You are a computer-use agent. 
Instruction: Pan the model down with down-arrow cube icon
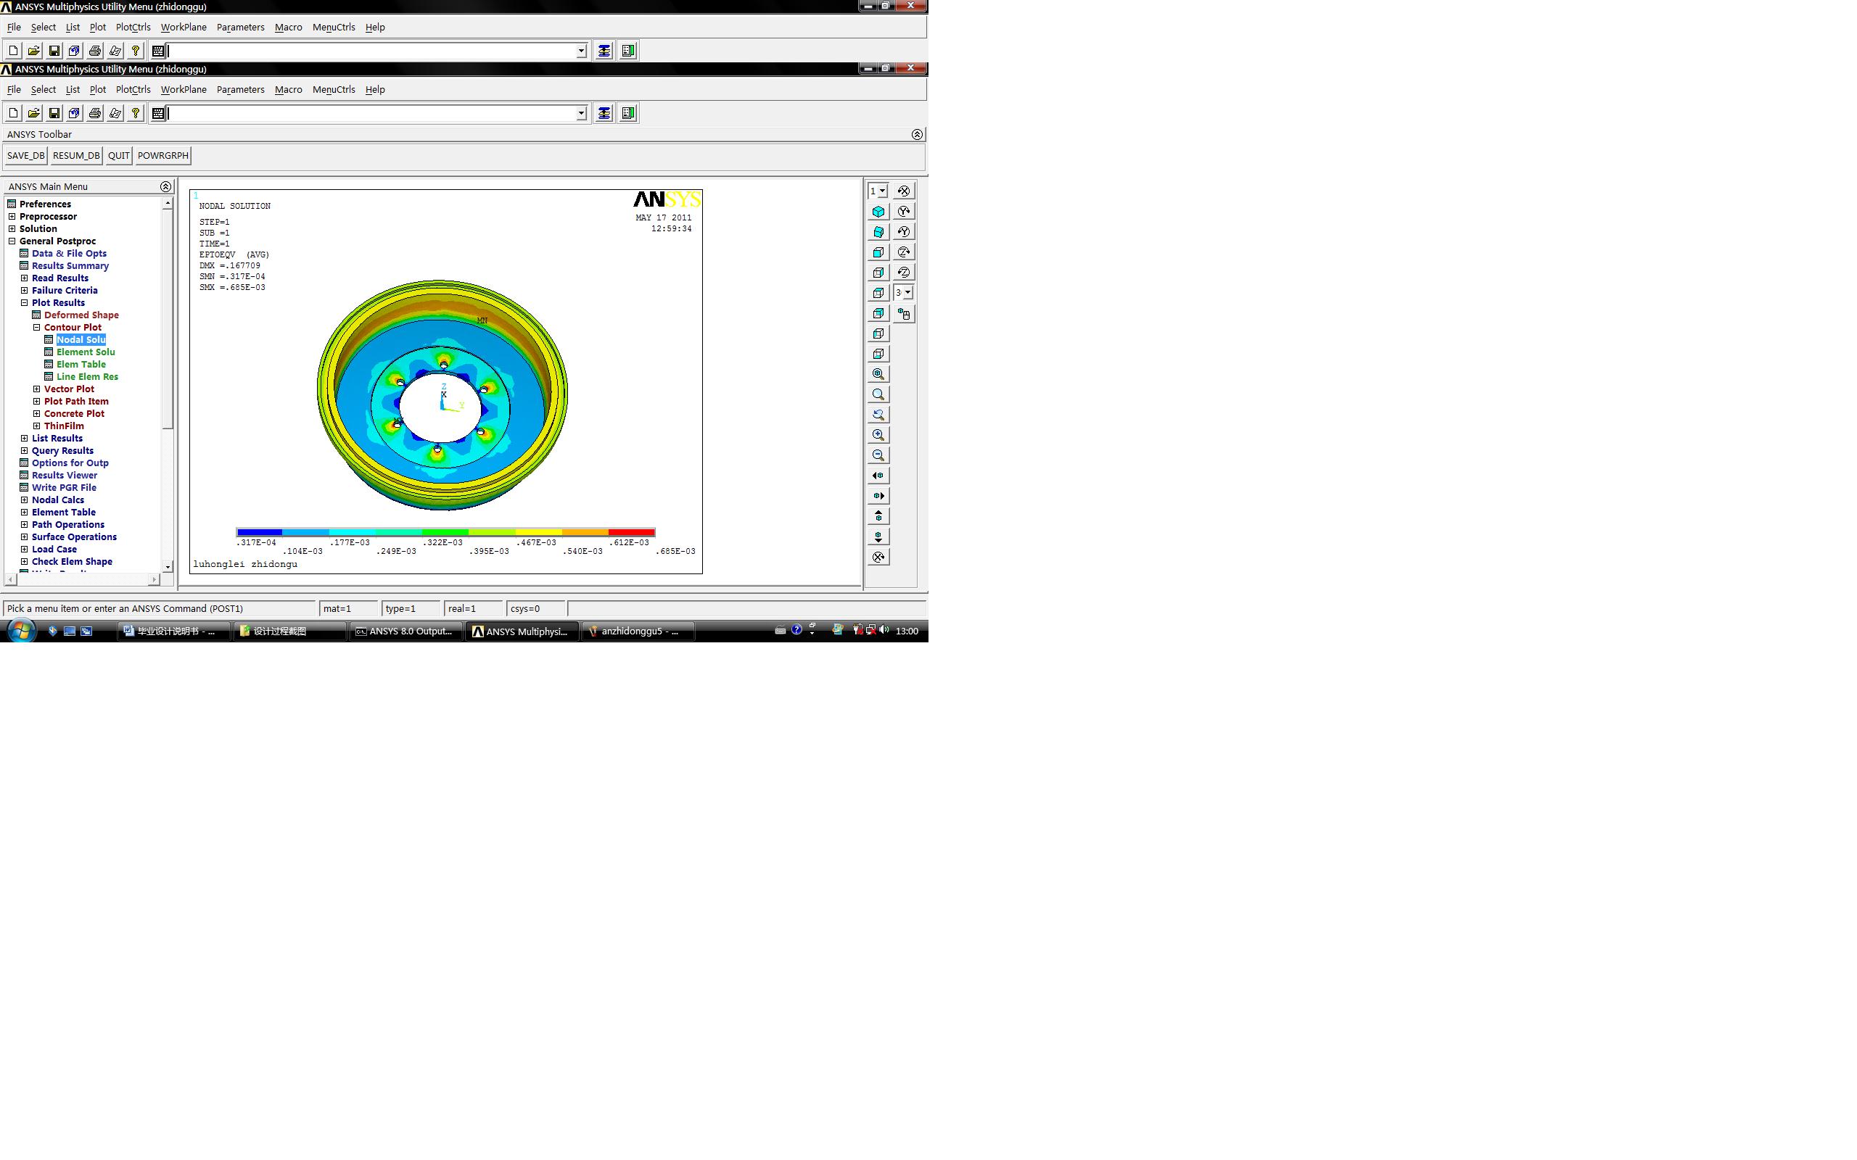878,537
